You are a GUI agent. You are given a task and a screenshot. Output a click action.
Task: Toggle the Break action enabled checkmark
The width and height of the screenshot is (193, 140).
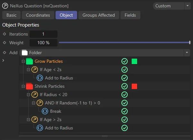pos(125,111)
